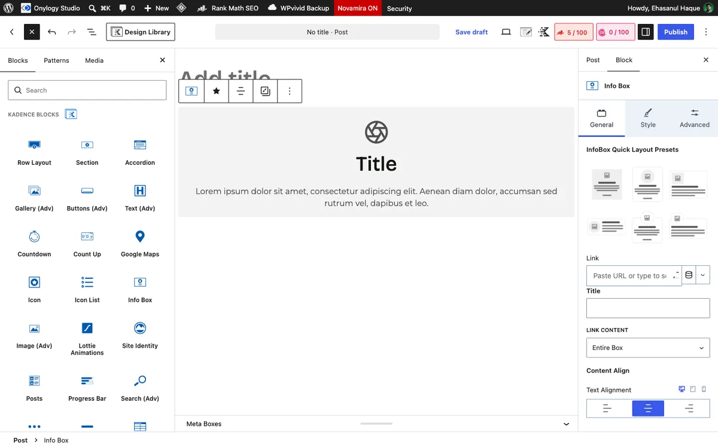This screenshot has height=448, width=718.
Task: Switch text alignment to mobile view
Action: tap(704, 389)
